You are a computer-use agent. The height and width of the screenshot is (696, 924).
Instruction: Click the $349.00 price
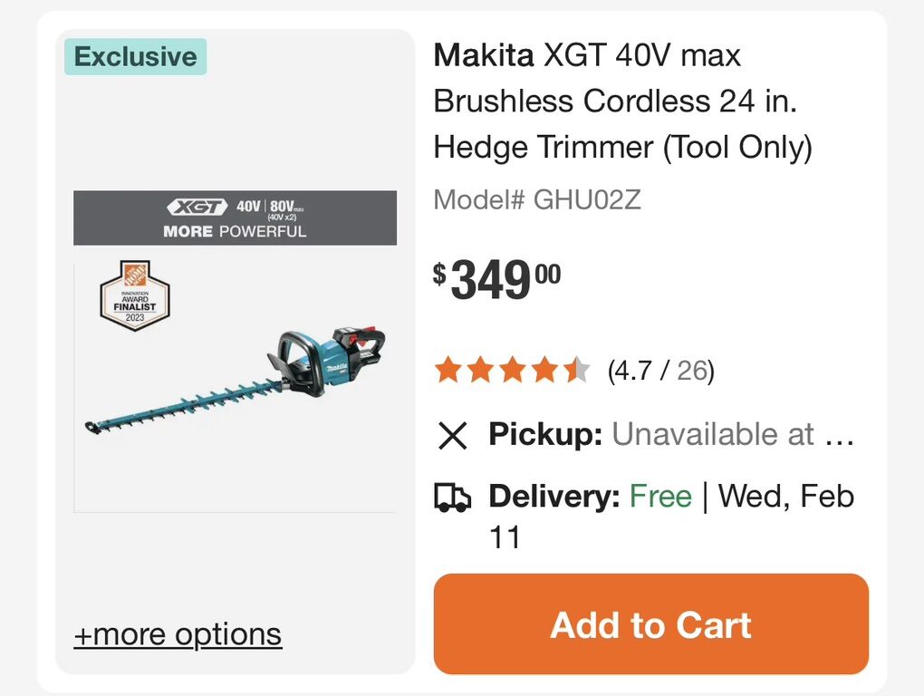tap(496, 280)
